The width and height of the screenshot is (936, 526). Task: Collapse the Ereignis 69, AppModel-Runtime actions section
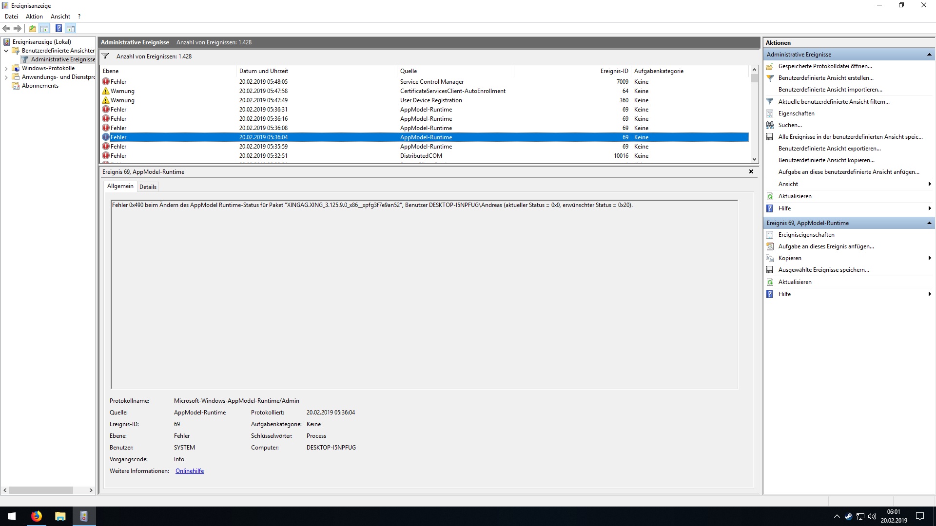[x=929, y=223]
